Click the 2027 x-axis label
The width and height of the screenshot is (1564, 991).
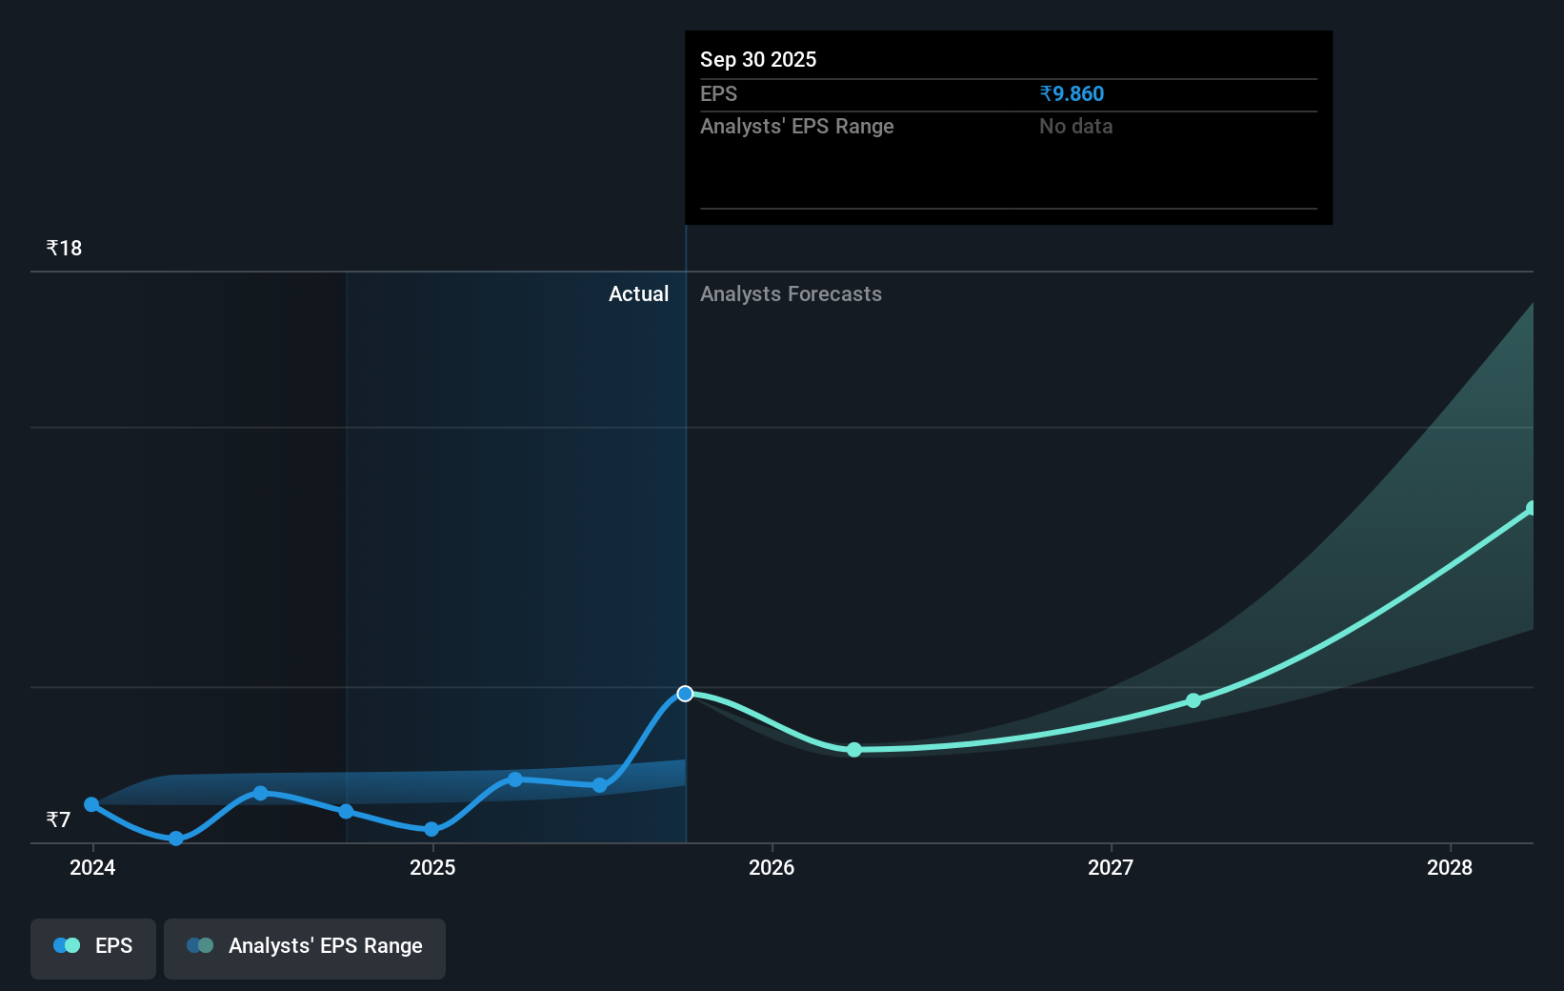click(1111, 867)
